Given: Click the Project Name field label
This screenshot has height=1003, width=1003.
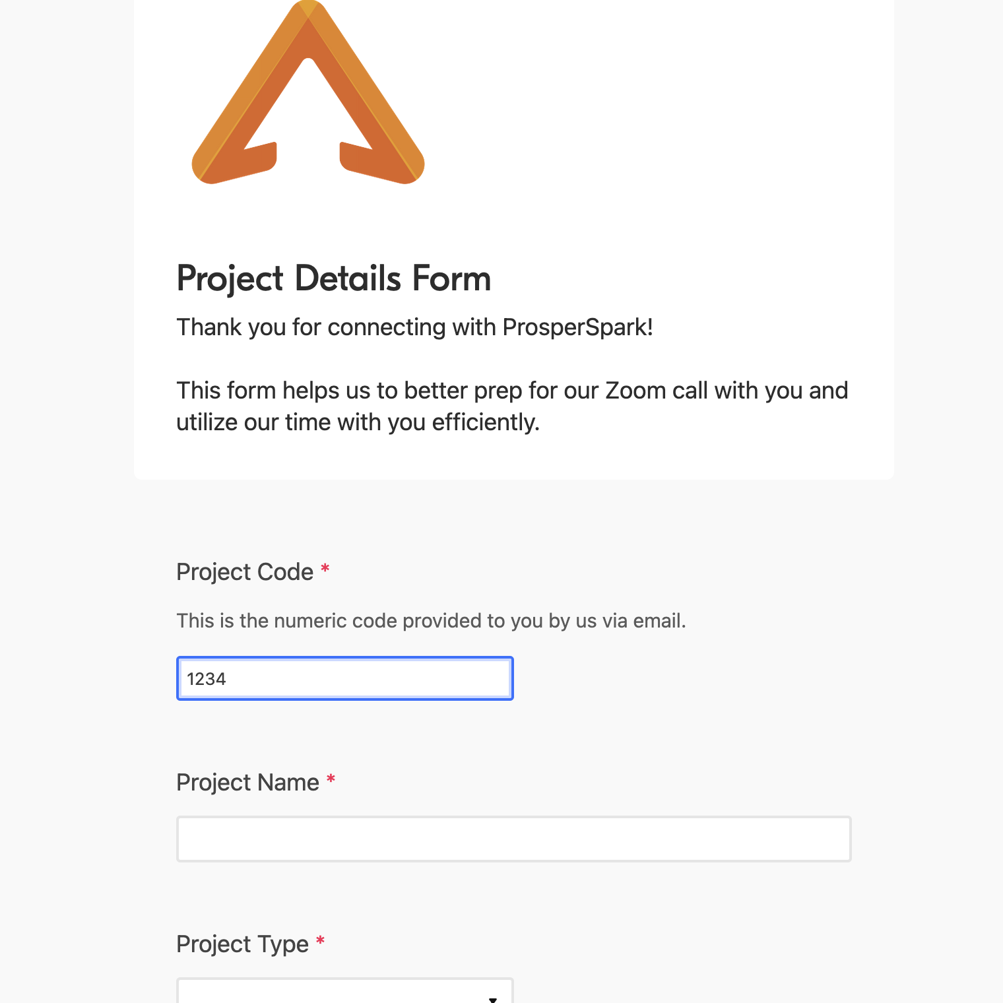Looking at the screenshot, I should point(247,783).
